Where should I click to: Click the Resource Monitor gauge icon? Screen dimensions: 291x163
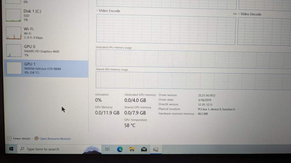[x=37, y=139]
